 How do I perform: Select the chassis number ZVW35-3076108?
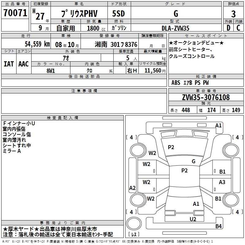click(205, 97)
